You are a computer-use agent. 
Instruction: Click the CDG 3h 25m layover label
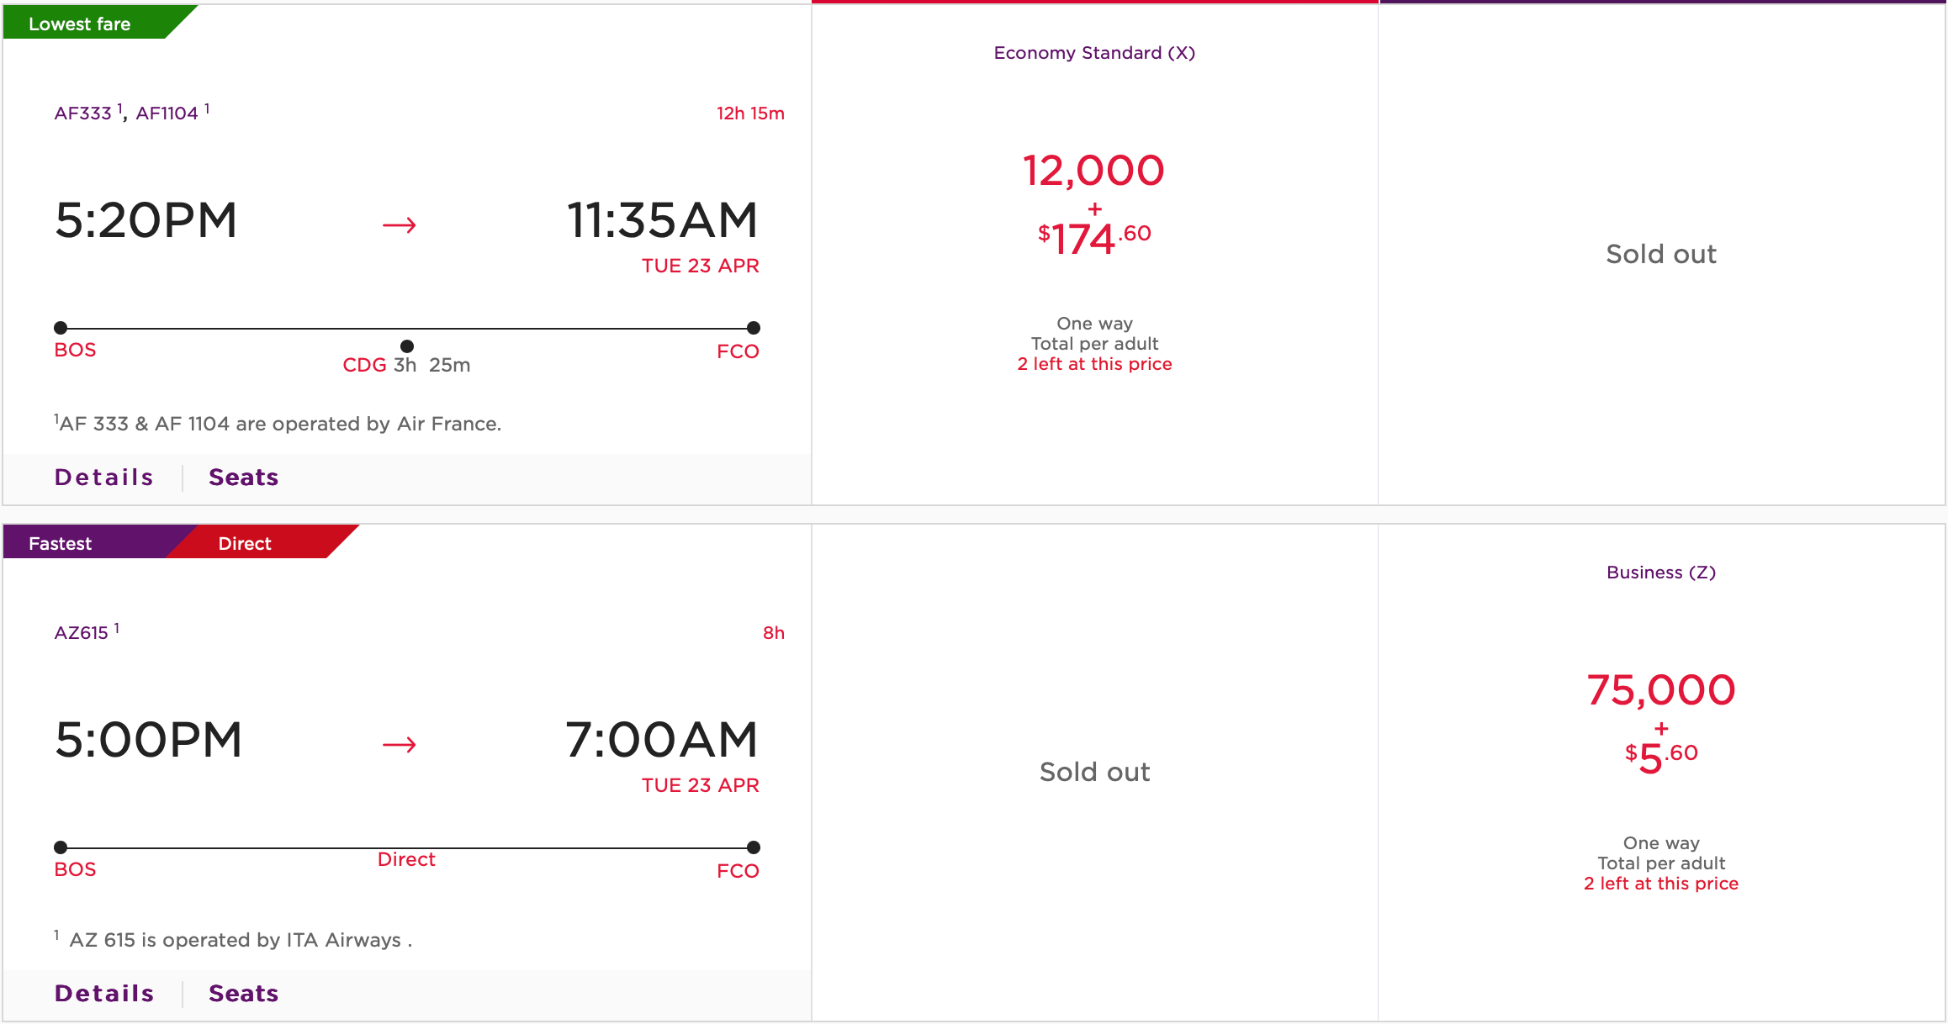click(406, 365)
